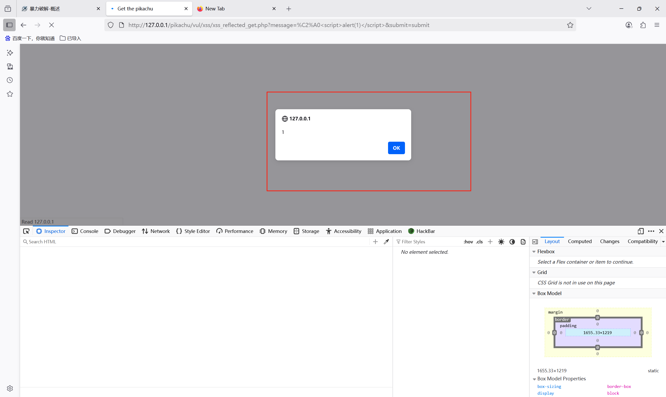Image resolution: width=666 pixels, height=397 pixels.
Task: Bookmark this page with star icon
Action: (x=570, y=25)
